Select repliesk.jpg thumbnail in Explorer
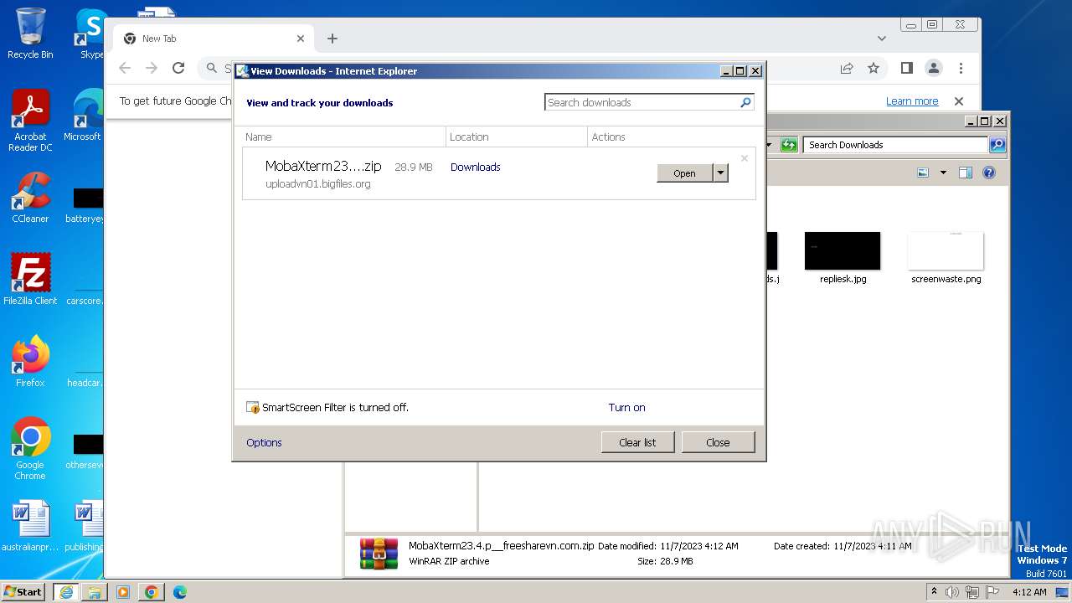The width and height of the screenshot is (1072, 603). [843, 258]
